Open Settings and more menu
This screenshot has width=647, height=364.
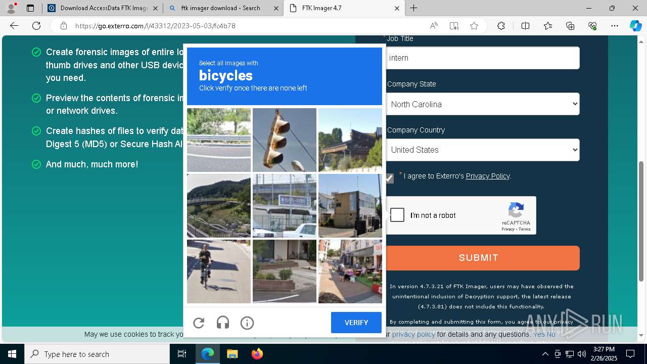point(615,26)
